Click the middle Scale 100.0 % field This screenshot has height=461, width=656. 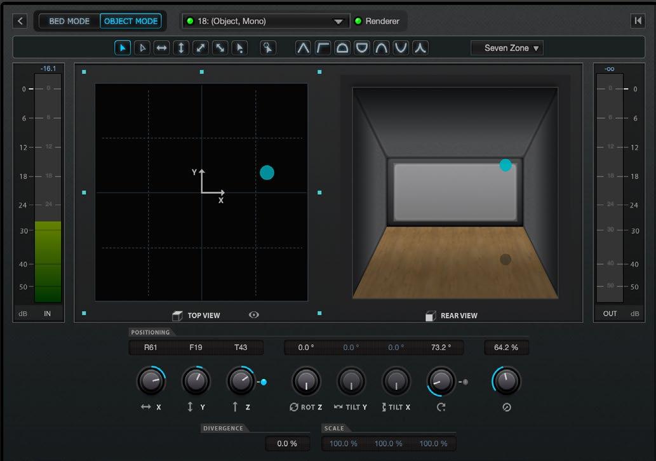[x=388, y=443]
